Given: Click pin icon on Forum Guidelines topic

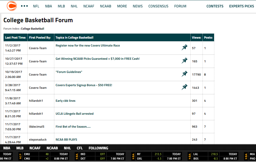Looking at the screenshot, I should pyautogui.click(x=184, y=74).
